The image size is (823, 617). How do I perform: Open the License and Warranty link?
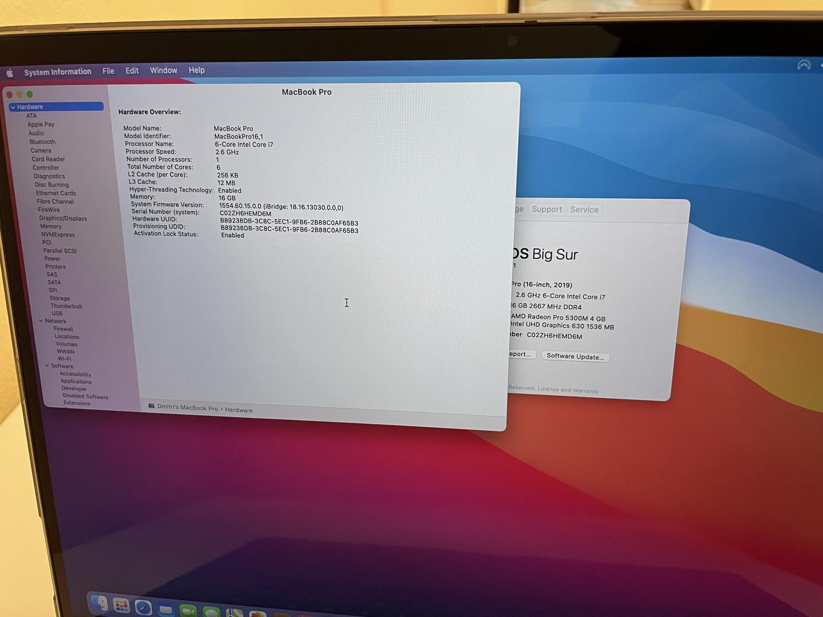[568, 390]
